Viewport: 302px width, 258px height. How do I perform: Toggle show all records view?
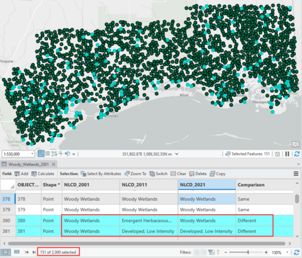pos(6,252)
